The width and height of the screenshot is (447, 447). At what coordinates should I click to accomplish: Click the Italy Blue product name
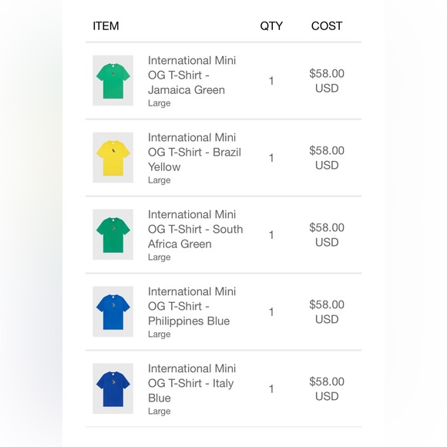(x=192, y=383)
